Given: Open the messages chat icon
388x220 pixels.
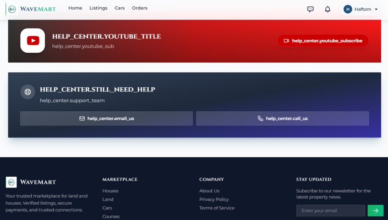Looking at the screenshot, I should [310, 10].
